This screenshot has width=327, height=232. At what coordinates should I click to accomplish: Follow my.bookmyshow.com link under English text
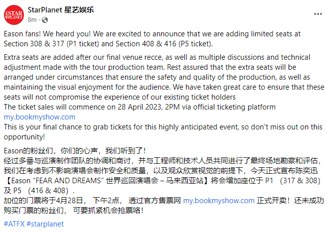click(39, 117)
